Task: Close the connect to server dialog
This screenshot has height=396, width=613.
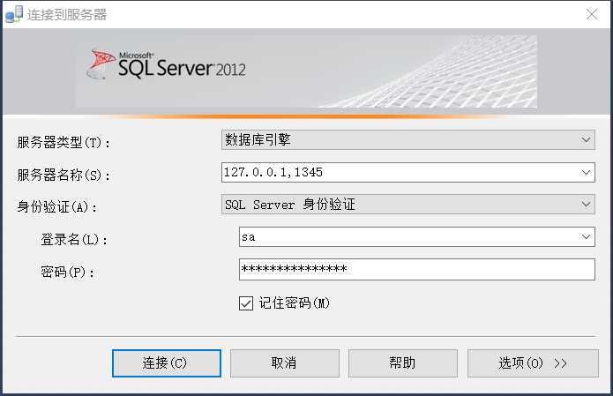Action: coord(592,14)
